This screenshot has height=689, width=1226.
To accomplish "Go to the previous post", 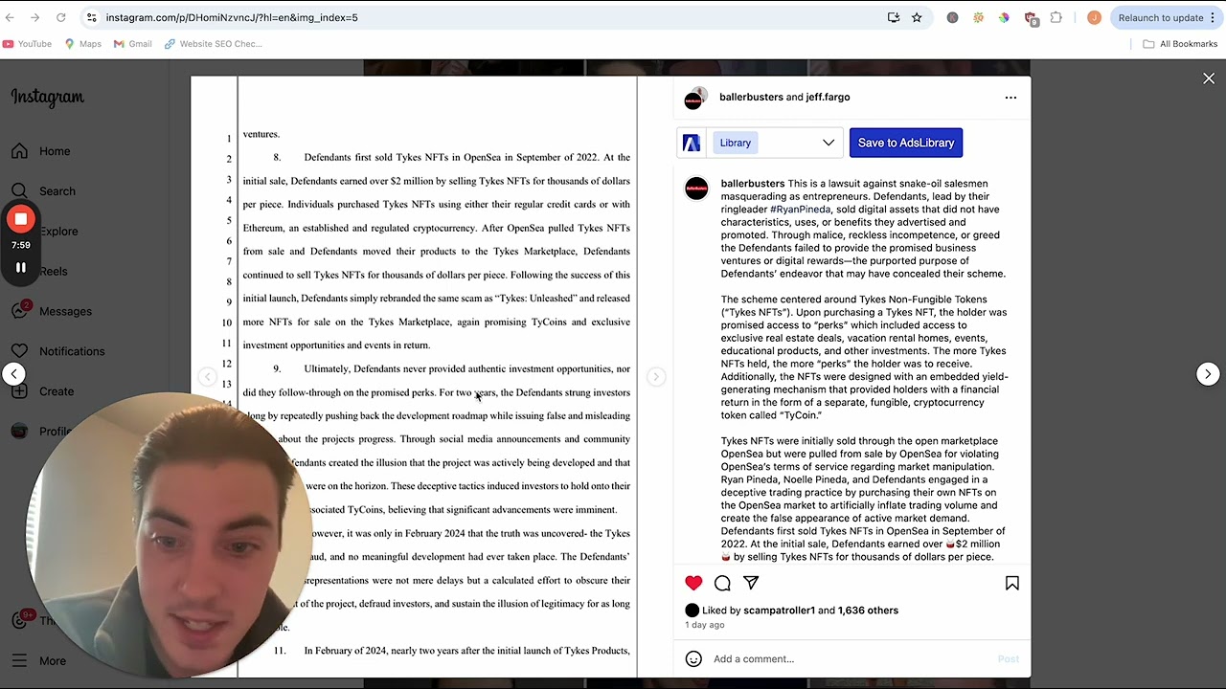I will pos(13,374).
